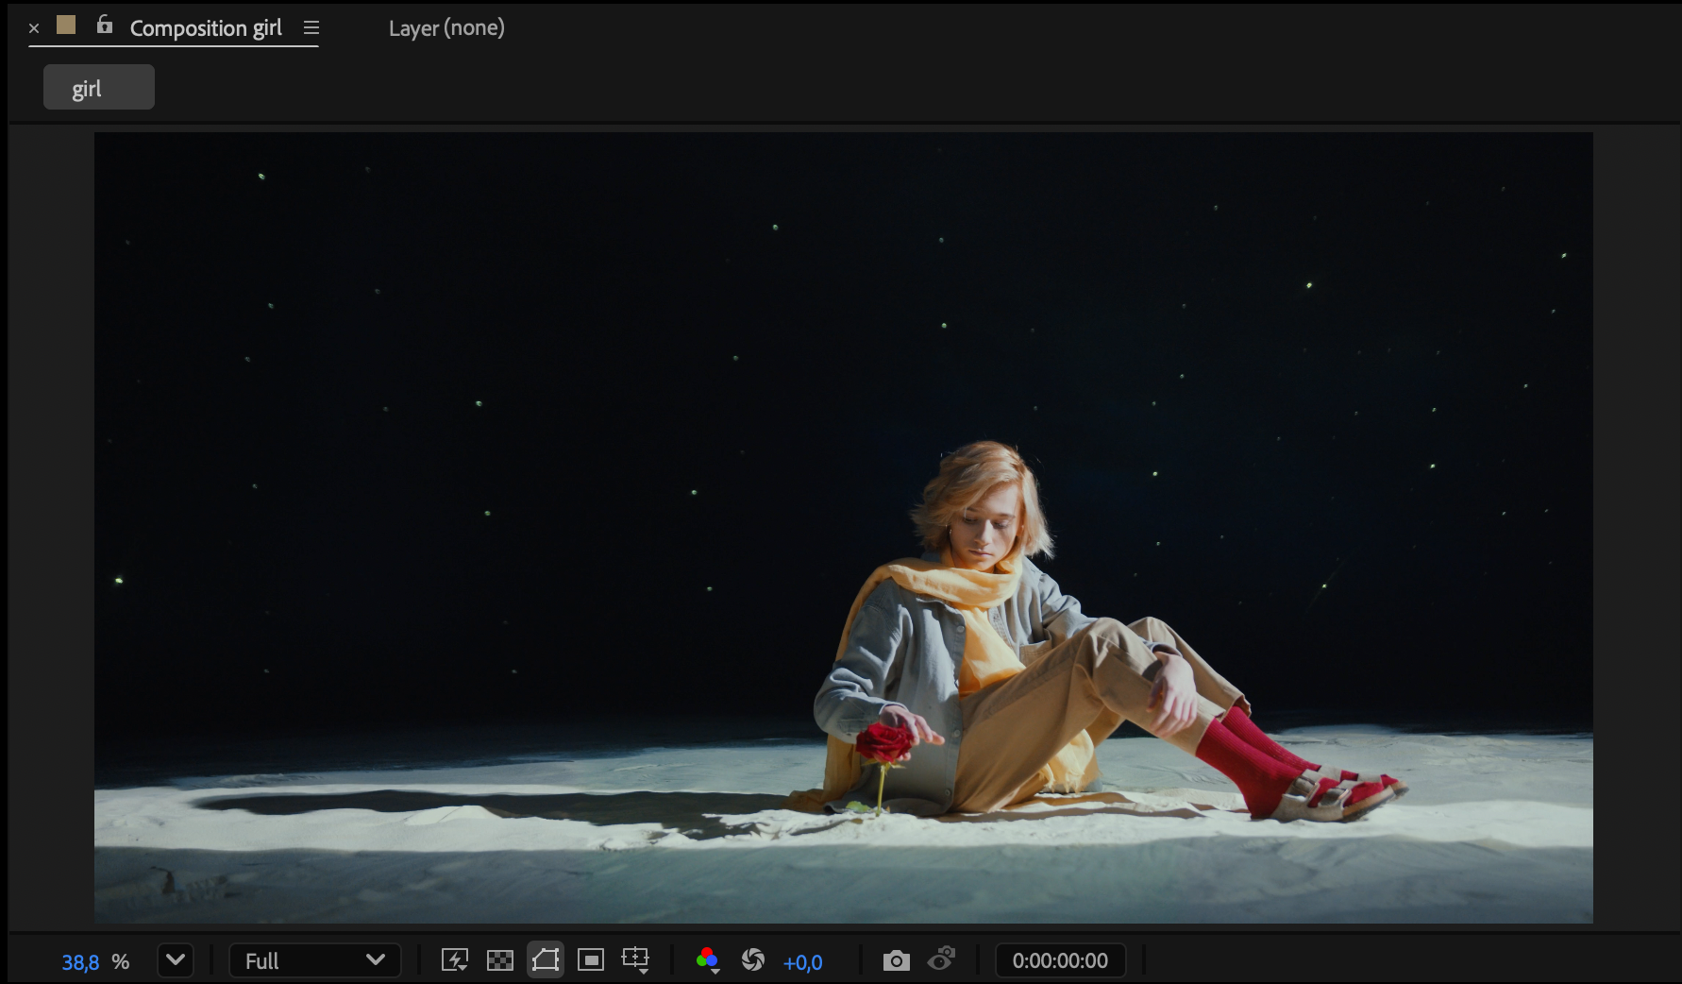The width and height of the screenshot is (1682, 984).
Task: Switch to the Composition girl tab
Action: [206, 28]
